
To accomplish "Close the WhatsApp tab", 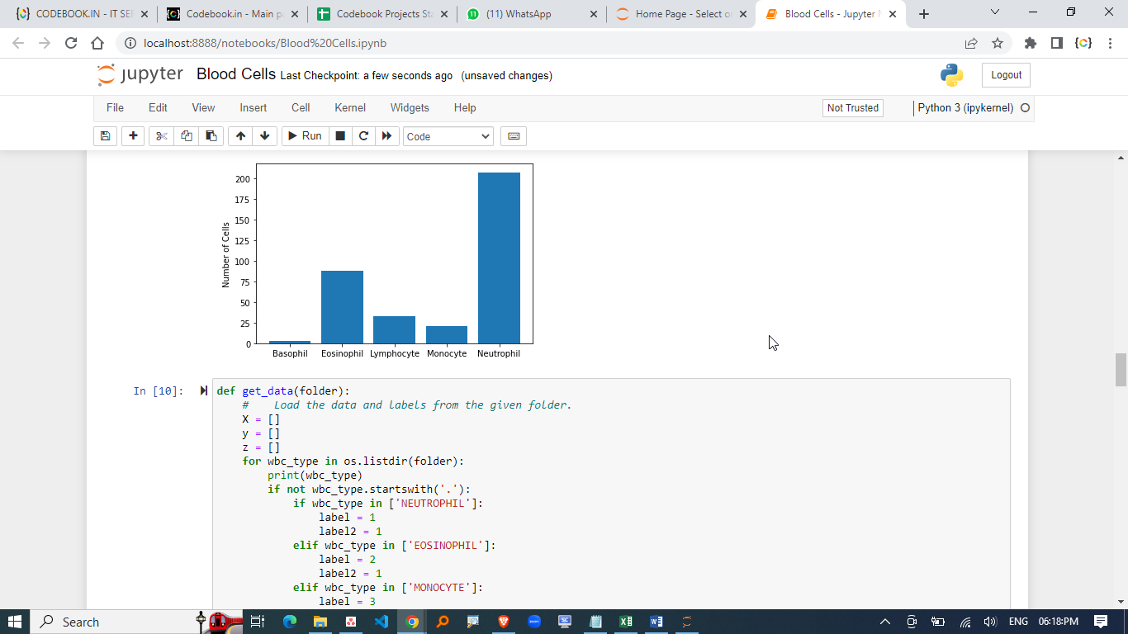I will 594,14.
